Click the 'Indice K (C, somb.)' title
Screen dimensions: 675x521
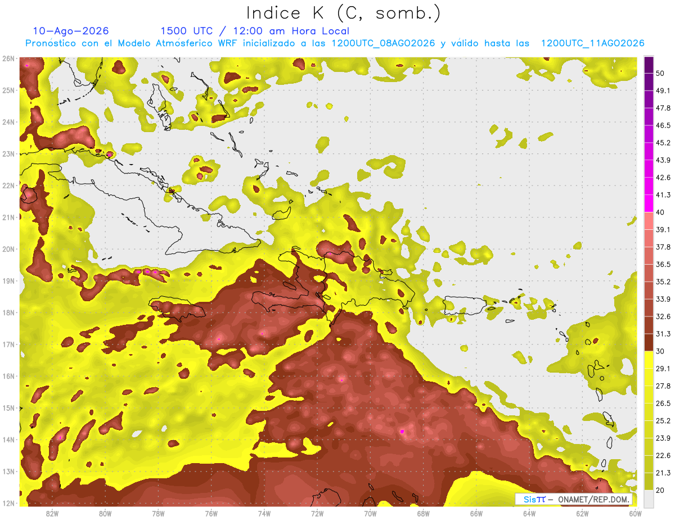point(344,13)
